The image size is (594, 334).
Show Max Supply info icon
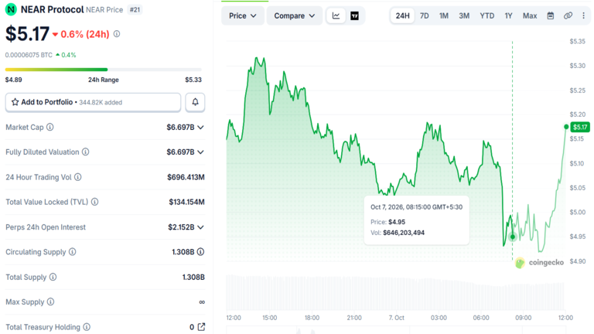point(50,302)
